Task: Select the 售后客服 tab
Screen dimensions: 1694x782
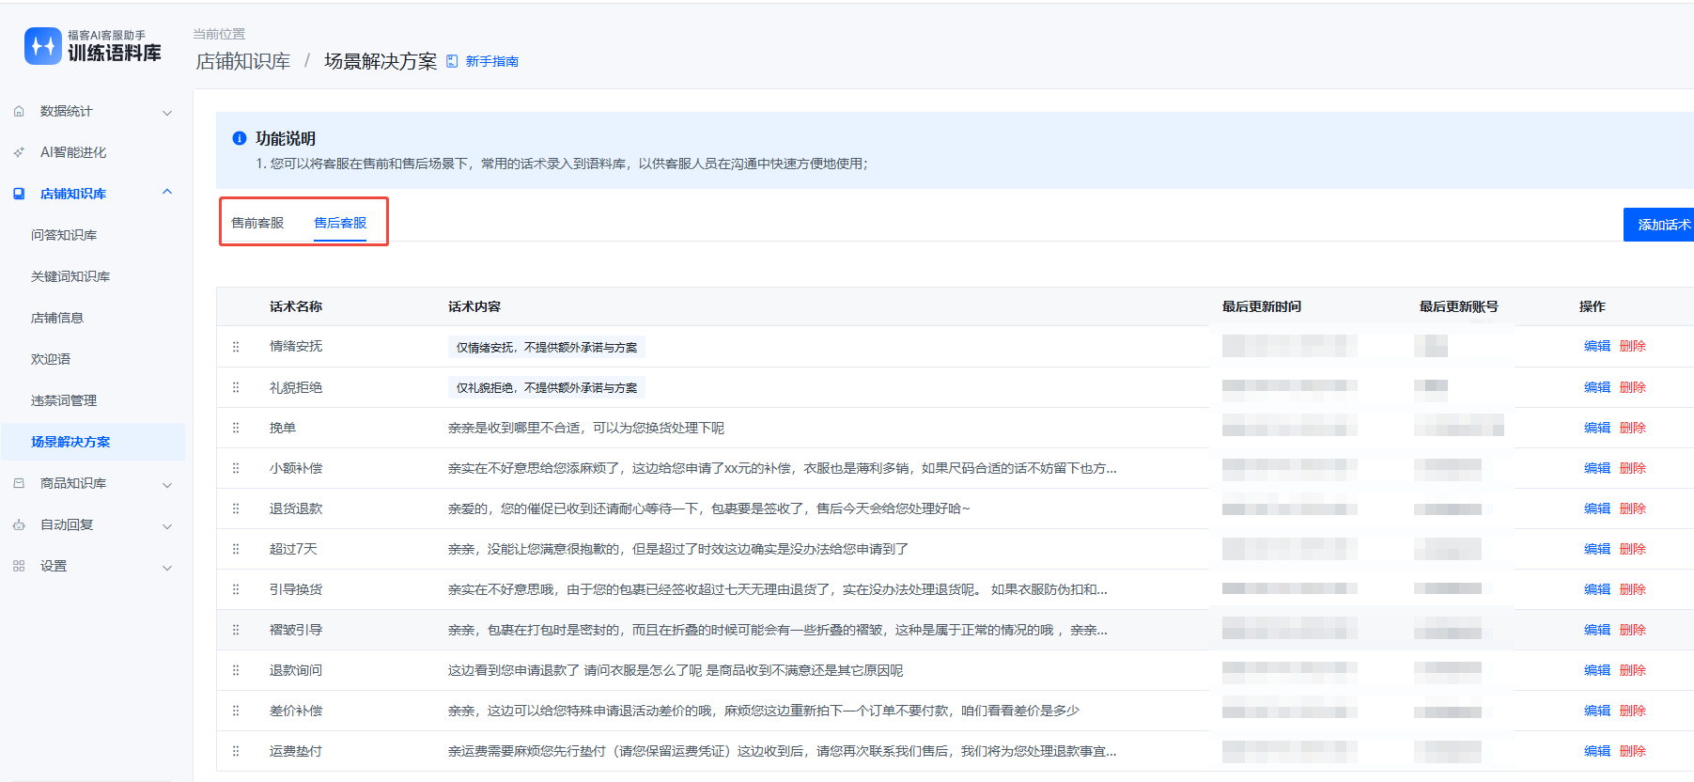Action: (x=340, y=223)
